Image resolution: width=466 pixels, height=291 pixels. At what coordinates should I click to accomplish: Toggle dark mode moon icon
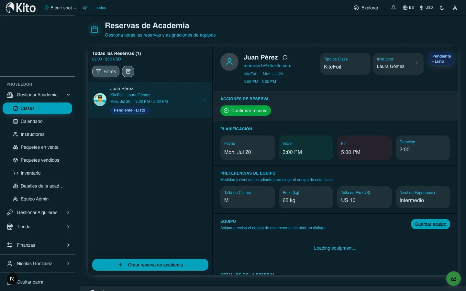tap(442, 8)
